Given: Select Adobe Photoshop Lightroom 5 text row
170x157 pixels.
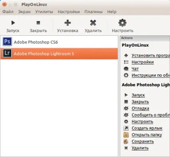Looking at the screenshot, I should click(x=59, y=53).
